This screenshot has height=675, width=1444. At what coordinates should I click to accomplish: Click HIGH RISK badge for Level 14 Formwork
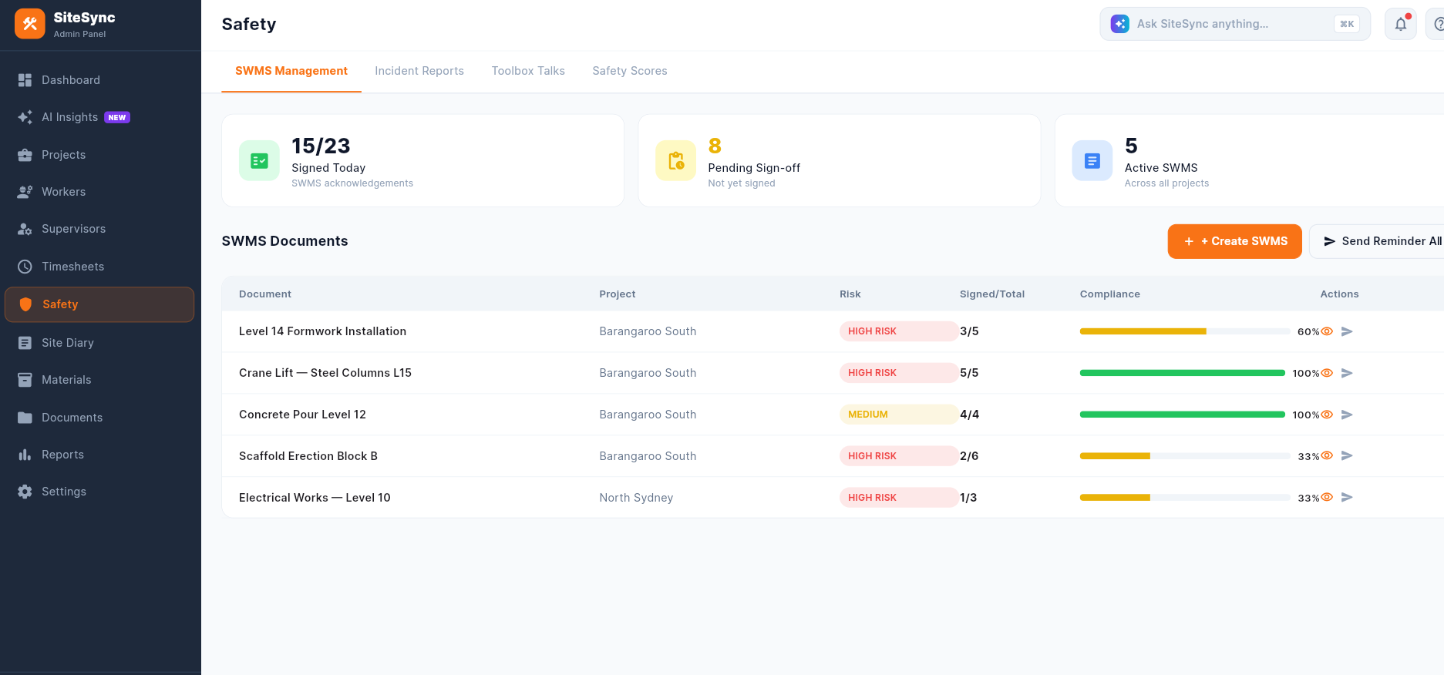click(899, 331)
